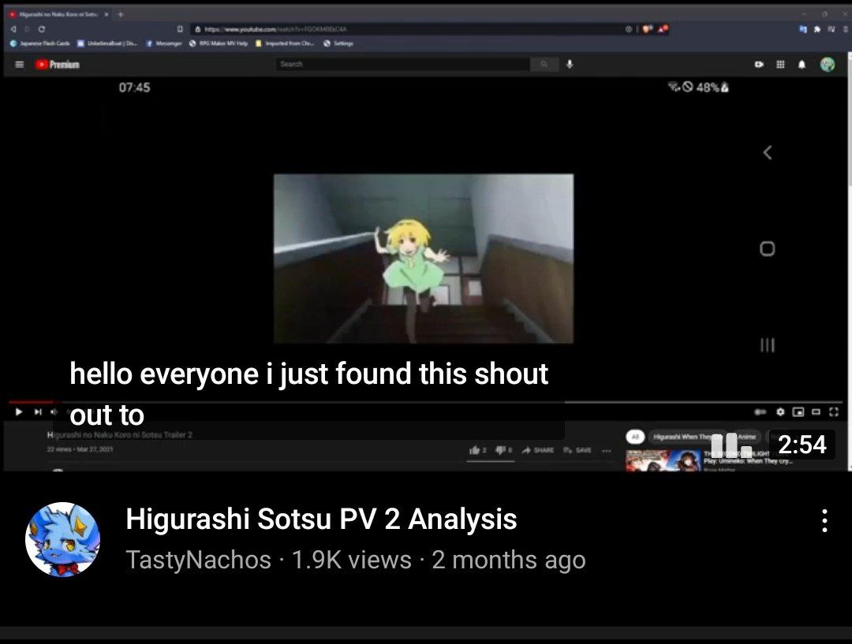Skip to next video in player
Image resolution: width=852 pixels, height=644 pixels.
[x=38, y=411]
